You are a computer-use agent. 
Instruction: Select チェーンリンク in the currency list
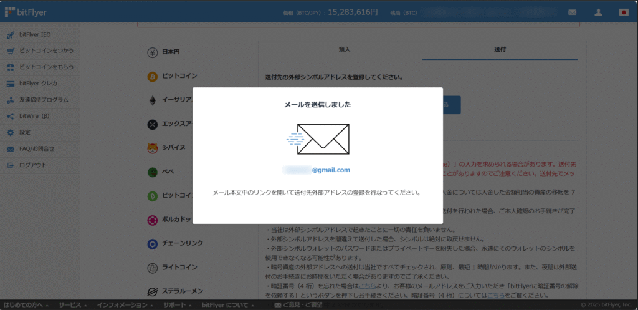point(183,243)
